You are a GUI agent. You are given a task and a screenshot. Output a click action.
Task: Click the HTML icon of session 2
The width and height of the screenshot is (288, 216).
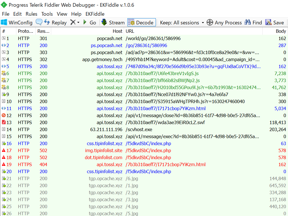point(4,45)
